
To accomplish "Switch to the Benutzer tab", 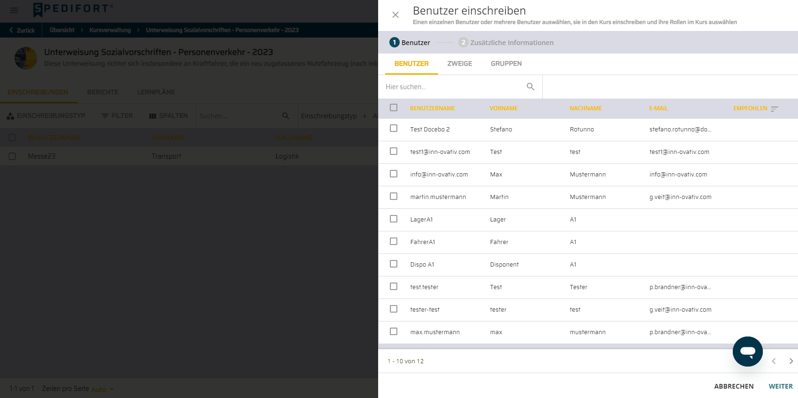I will pyautogui.click(x=411, y=64).
